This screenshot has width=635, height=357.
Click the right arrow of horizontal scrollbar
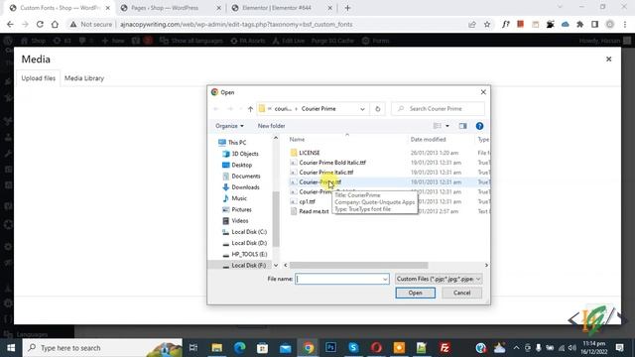486,265
